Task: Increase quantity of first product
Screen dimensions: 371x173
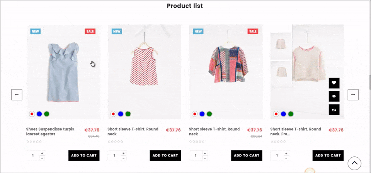Action: point(42,153)
